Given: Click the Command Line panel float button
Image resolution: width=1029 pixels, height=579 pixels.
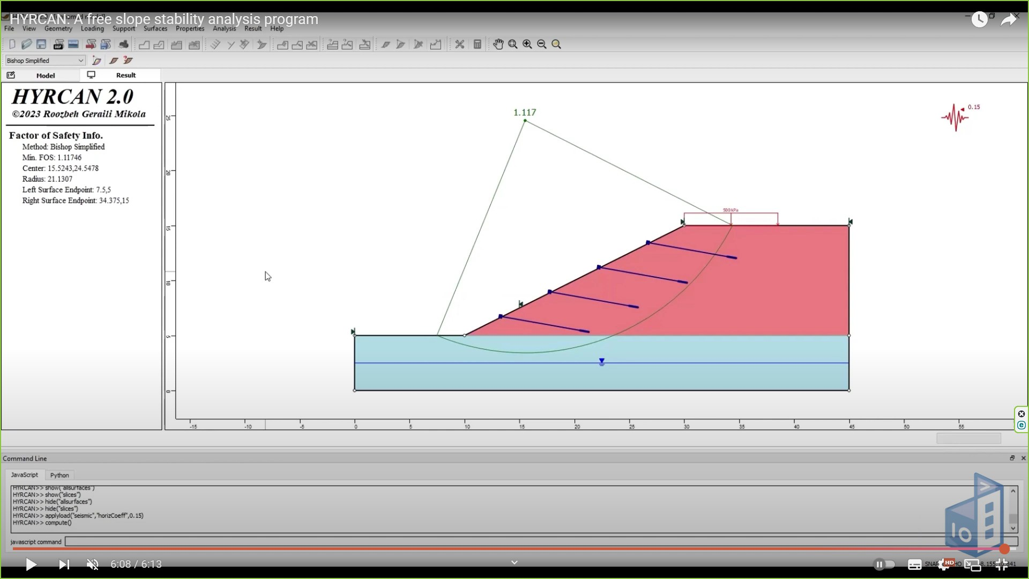Looking at the screenshot, I should point(1012,458).
